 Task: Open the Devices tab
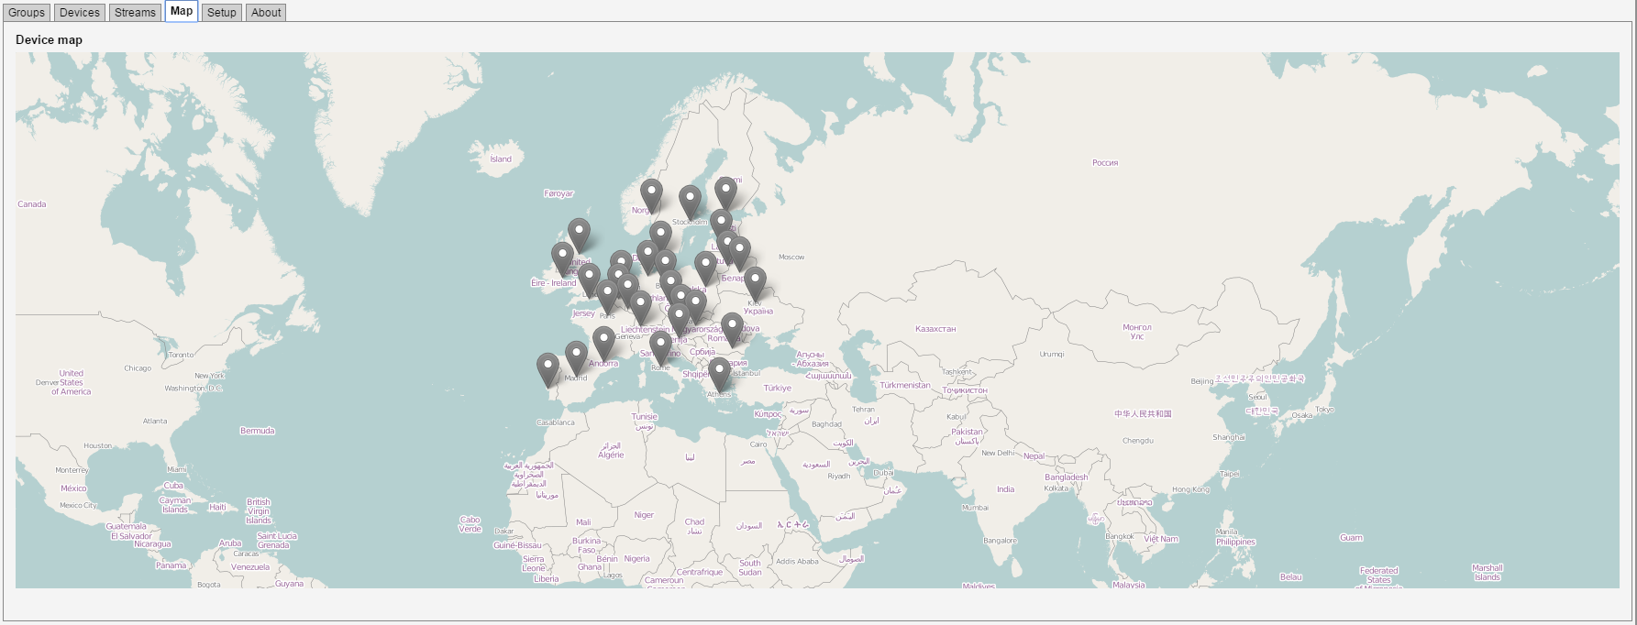coord(80,13)
